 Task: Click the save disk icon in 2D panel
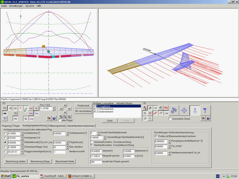(x=54, y=118)
